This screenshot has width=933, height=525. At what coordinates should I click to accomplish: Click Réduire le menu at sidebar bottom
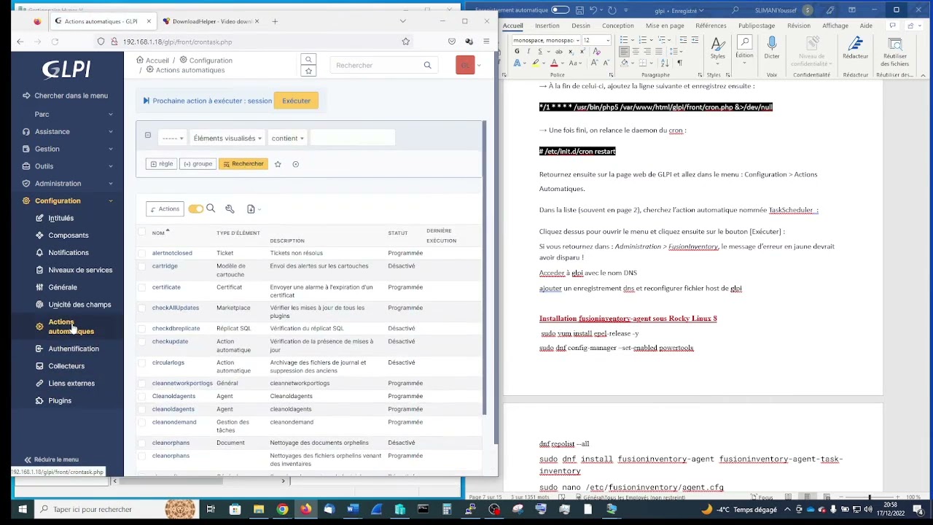click(51, 459)
